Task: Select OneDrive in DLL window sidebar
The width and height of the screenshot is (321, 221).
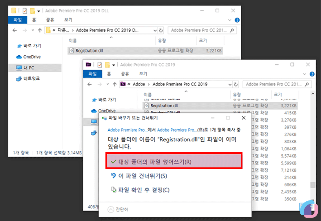Action: [28, 57]
